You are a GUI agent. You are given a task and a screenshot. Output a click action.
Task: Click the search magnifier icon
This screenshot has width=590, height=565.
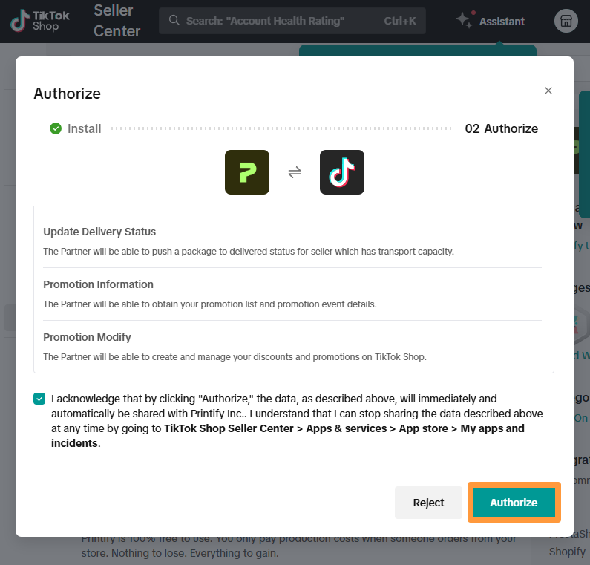174,20
